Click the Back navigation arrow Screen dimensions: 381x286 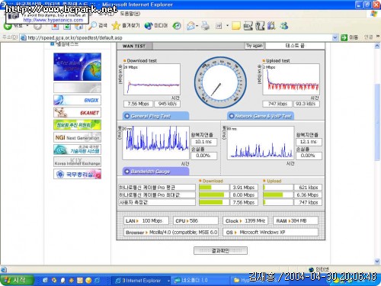click(x=8, y=26)
